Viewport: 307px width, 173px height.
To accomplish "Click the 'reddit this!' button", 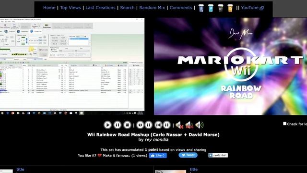I will pos(218,155).
